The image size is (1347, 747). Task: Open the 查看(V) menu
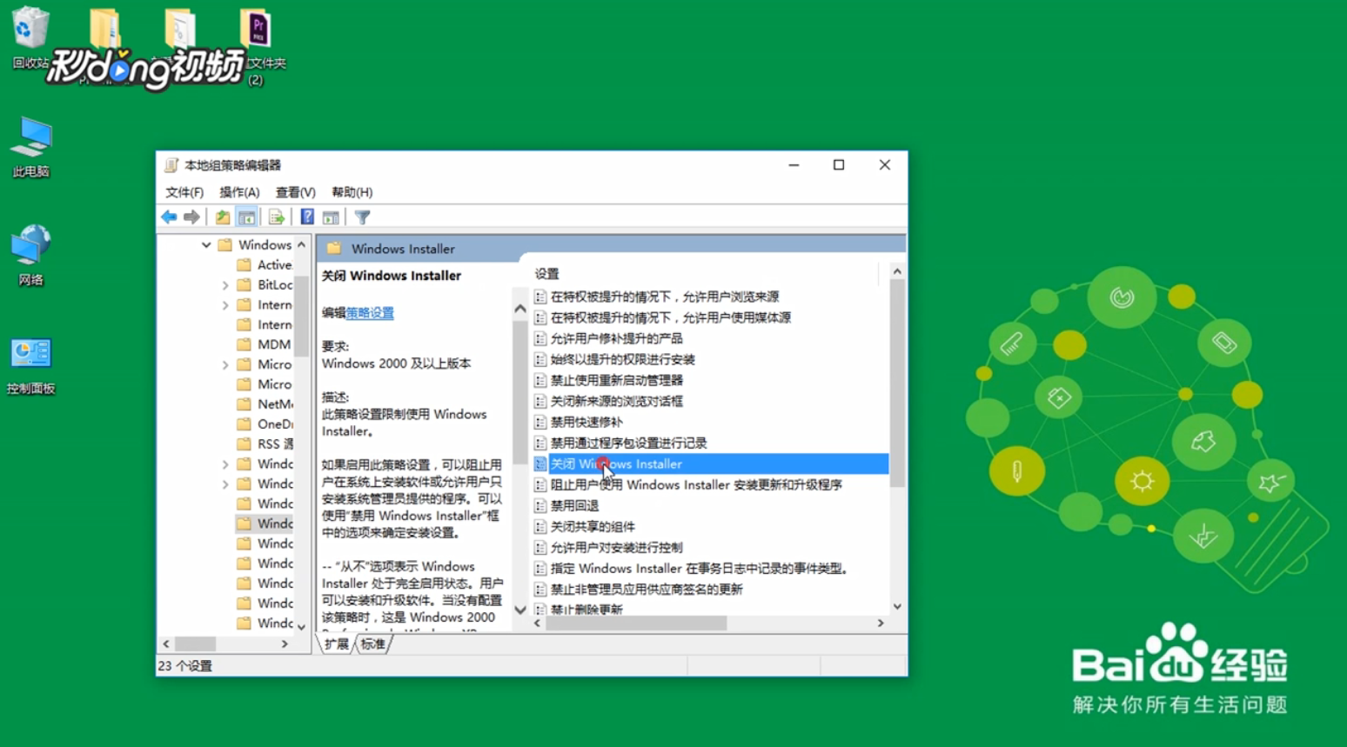point(296,192)
